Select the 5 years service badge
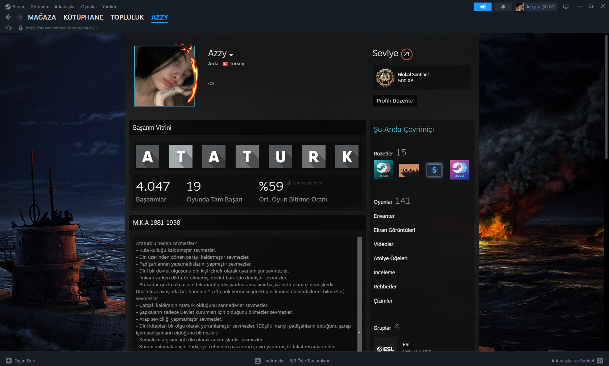Image resolution: width=609 pixels, height=366 pixels. tap(434, 170)
